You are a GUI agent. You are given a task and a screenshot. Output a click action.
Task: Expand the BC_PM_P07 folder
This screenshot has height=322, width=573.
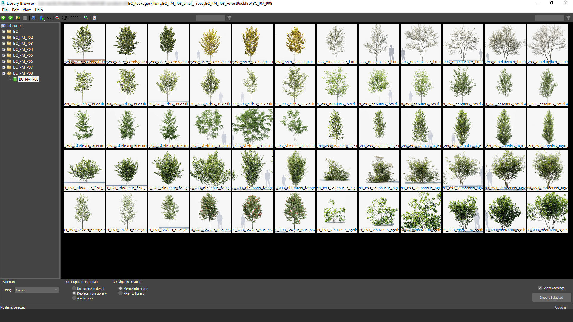(4, 67)
